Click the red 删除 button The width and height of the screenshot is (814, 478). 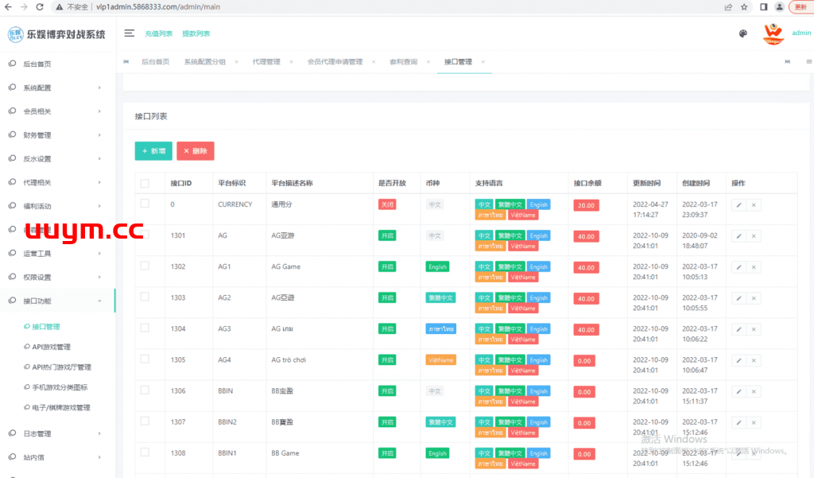[195, 151]
